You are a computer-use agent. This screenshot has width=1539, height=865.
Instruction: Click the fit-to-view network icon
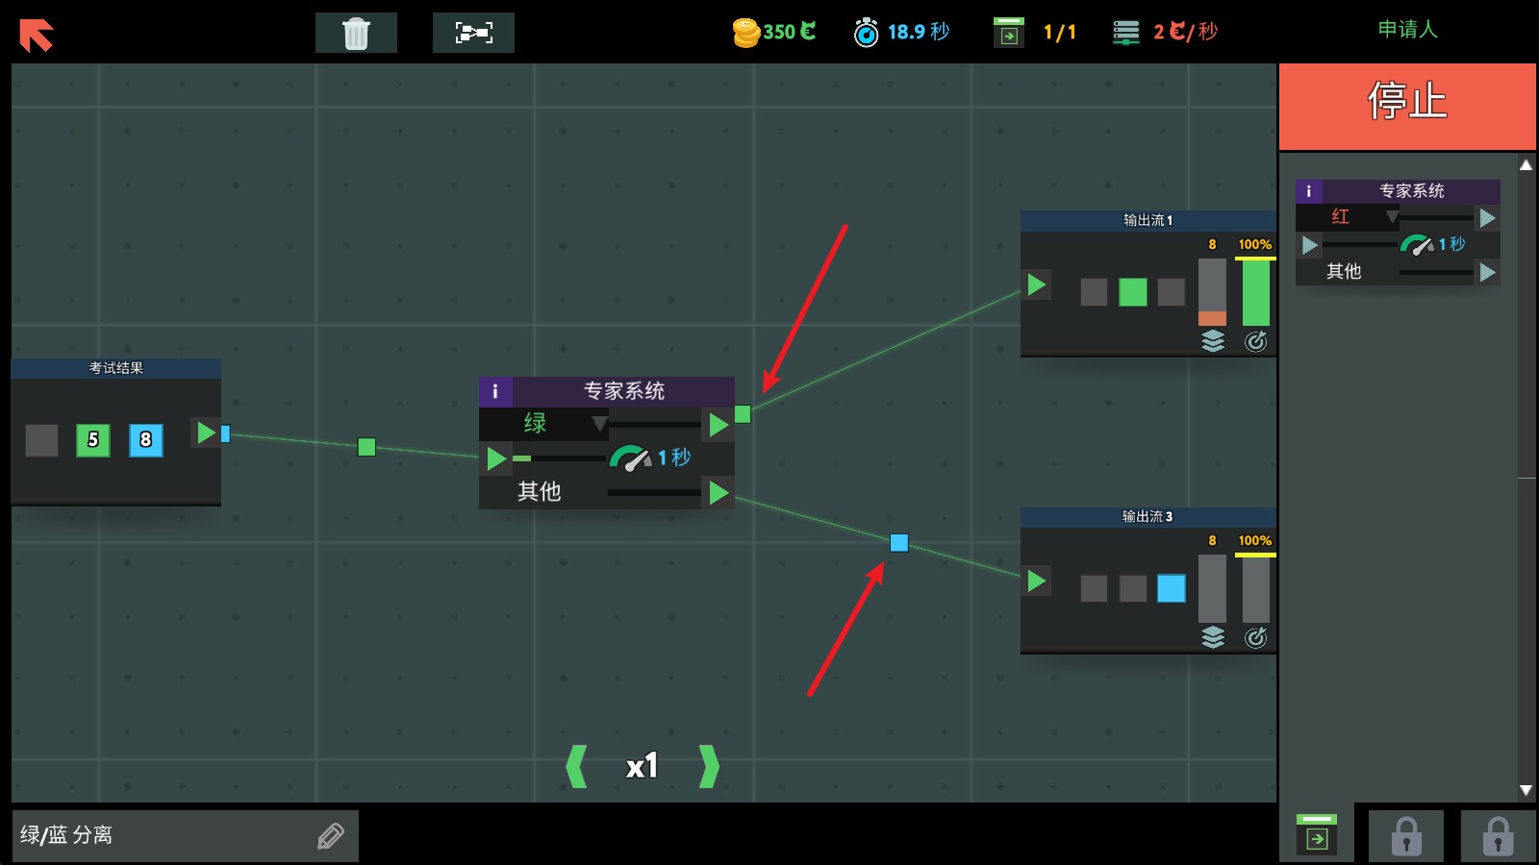pyautogui.click(x=473, y=33)
